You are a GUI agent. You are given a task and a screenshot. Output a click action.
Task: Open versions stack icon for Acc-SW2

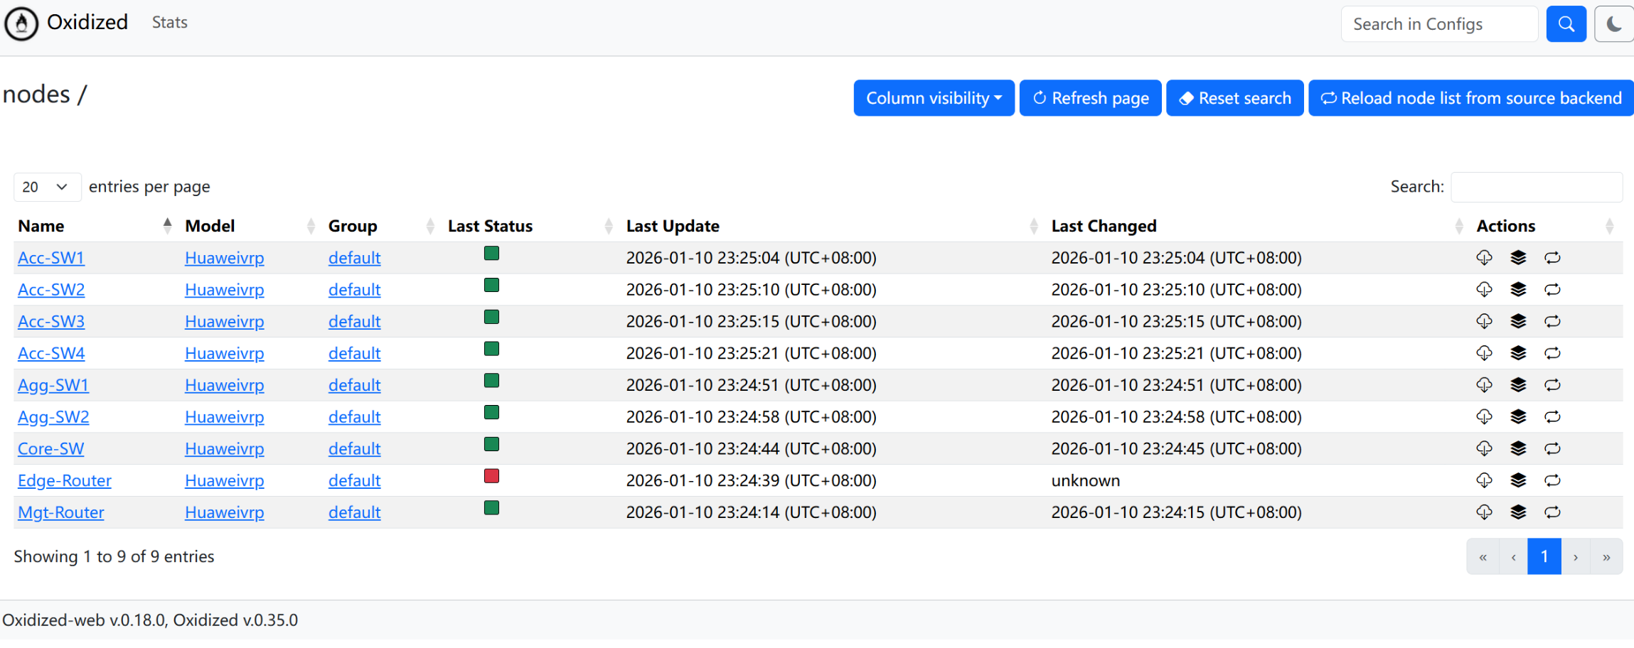point(1518,290)
